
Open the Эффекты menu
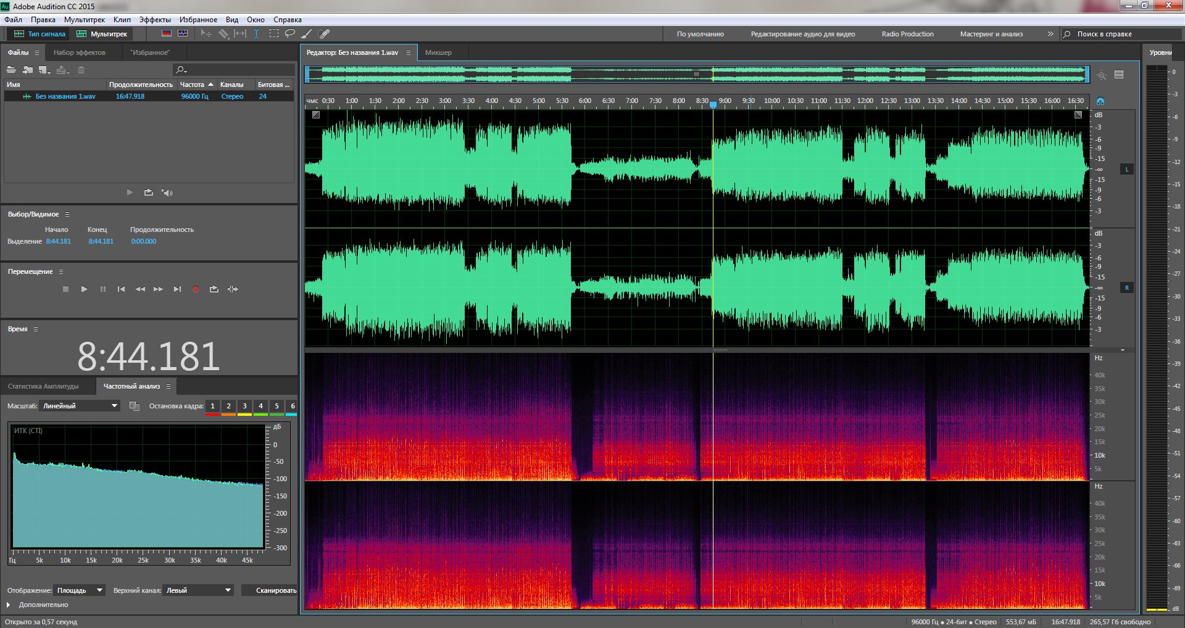pyautogui.click(x=154, y=20)
